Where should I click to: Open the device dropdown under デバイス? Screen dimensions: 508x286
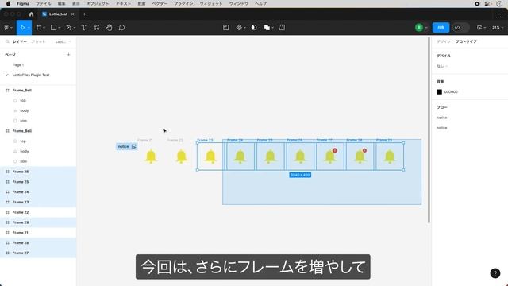pos(442,66)
